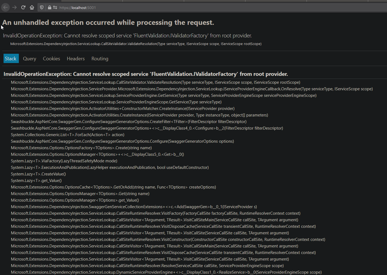
Task: Select System.Collections.Generic.List<T>.ForEach line
Action: [68, 135]
